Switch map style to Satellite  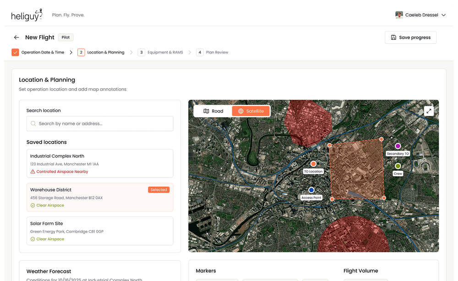pyautogui.click(x=251, y=111)
